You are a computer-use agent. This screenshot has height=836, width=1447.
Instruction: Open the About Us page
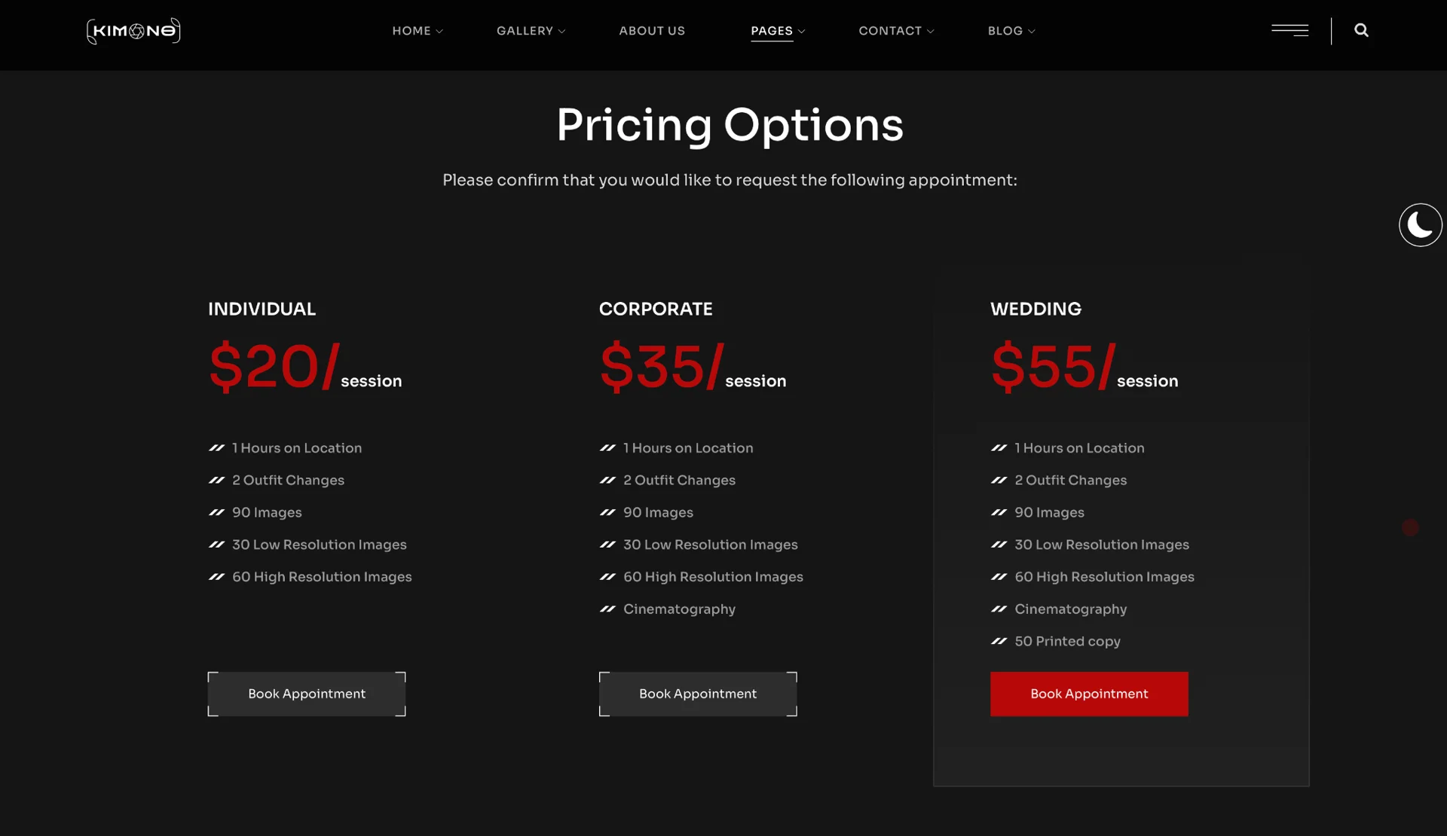(x=652, y=31)
